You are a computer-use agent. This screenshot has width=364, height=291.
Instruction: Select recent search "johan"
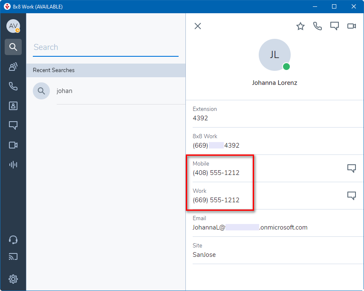pos(64,91)
